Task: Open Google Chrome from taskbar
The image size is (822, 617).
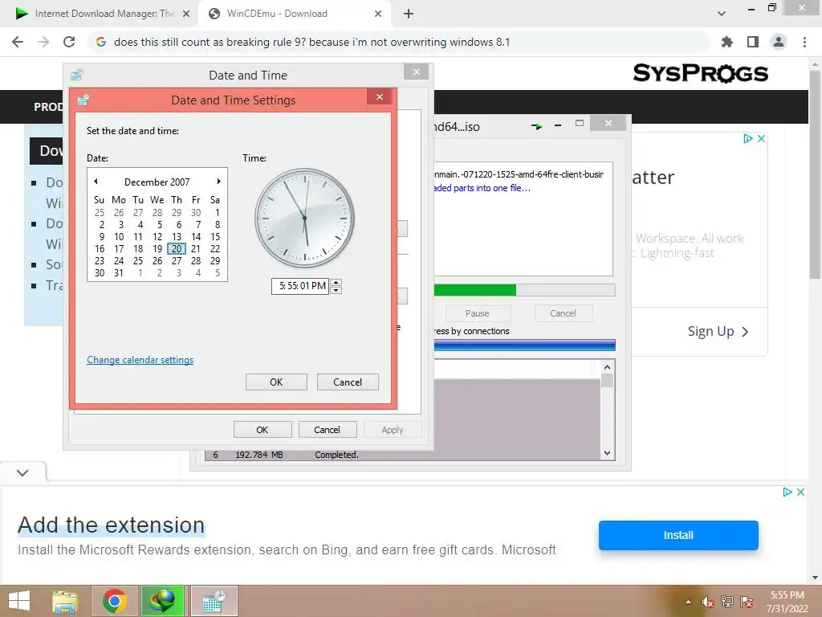Action: point(115,601)
